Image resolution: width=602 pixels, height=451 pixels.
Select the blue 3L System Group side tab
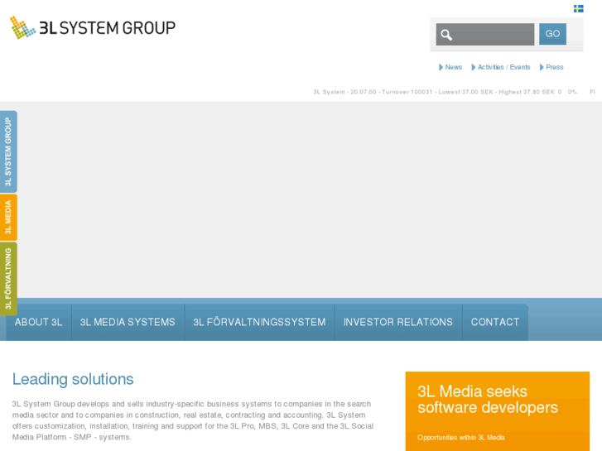point(8,151)
